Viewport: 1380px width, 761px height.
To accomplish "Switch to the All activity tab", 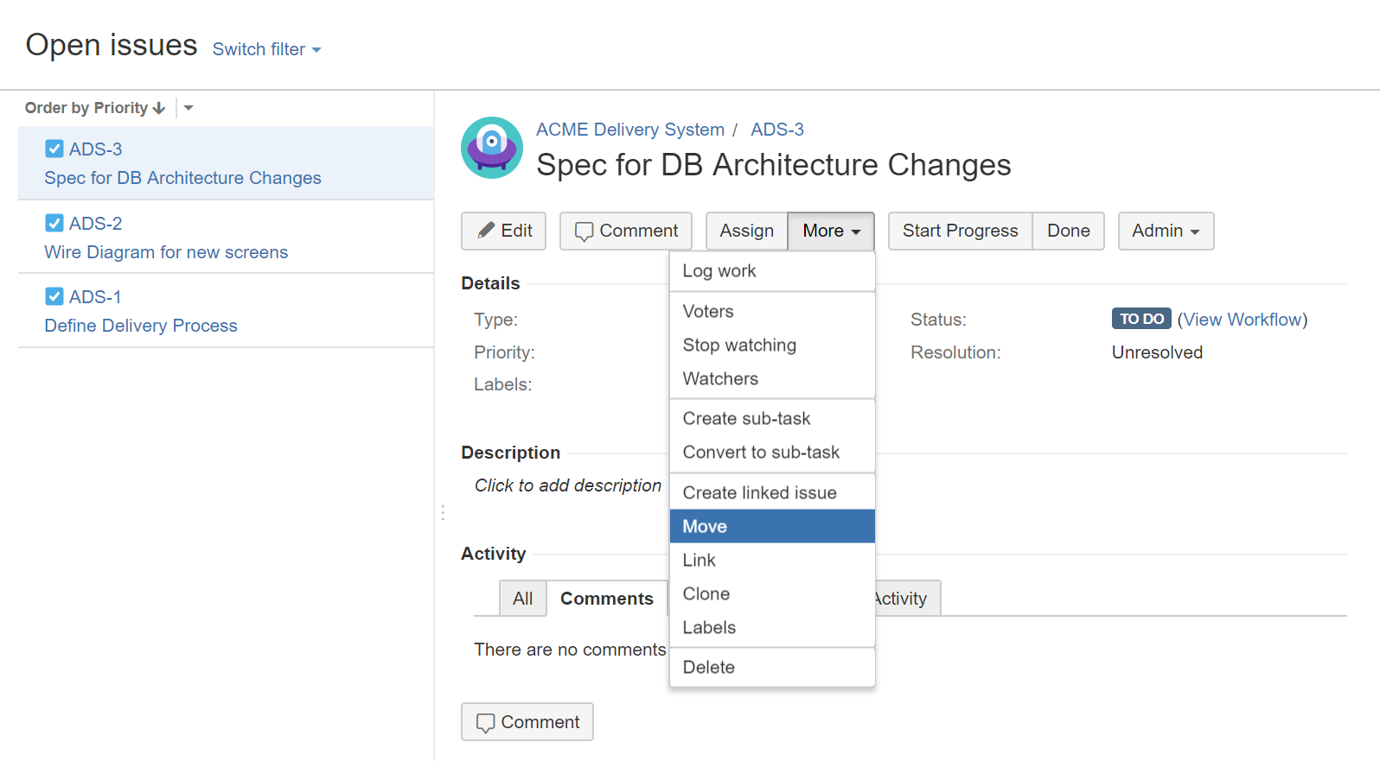I will (522, 599).
